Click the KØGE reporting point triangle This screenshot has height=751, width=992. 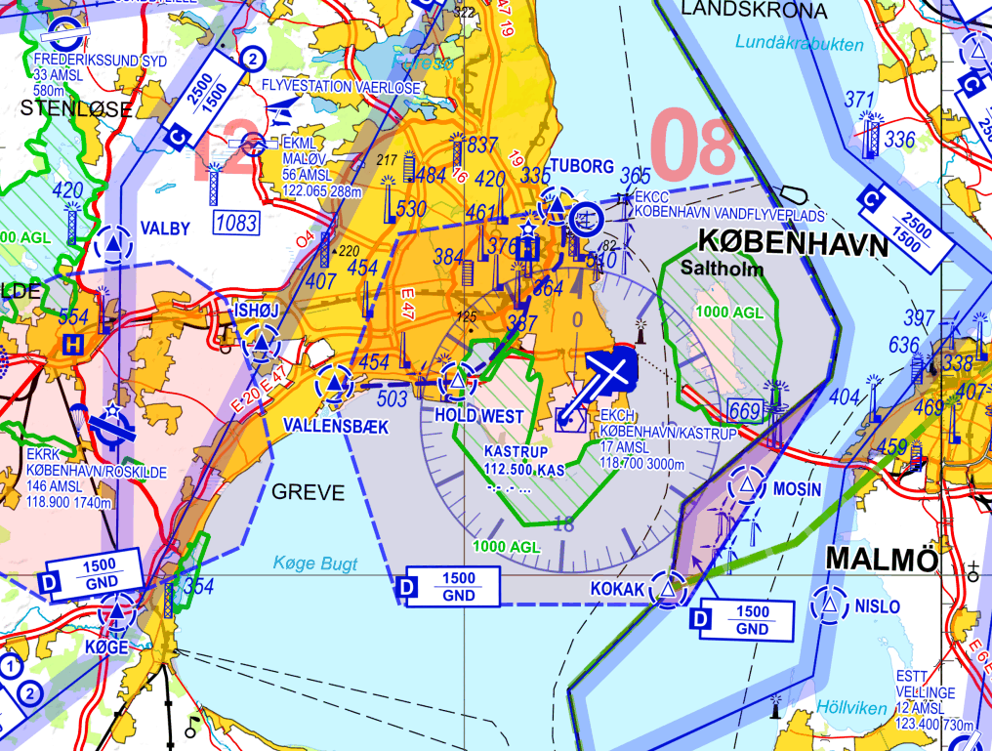click(117, 613)
